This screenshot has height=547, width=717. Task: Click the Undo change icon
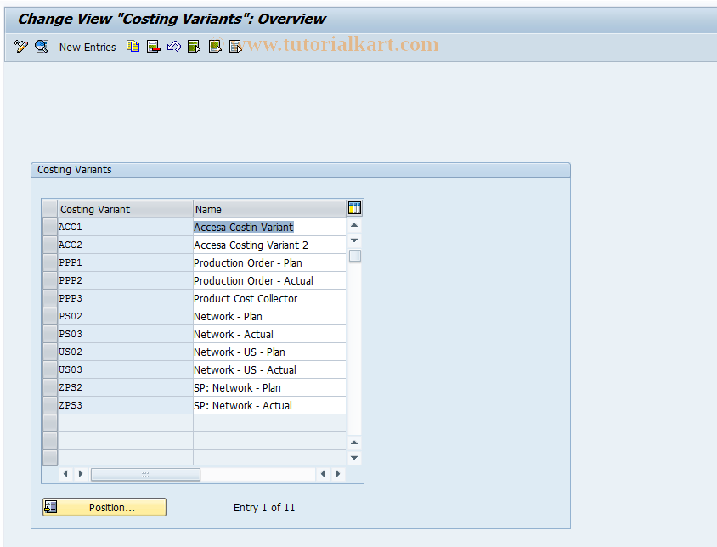coord(174,47)
